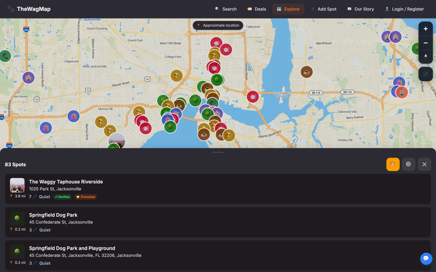Image resolution: width=436 pixels, height=272 pixels.
Task: Open the Deals nav item
Action: (257, 9)
